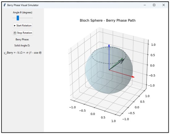Click the Stop Rotation button

23,33
